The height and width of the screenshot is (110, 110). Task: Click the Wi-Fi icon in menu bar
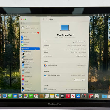click(x=99, y=15)
